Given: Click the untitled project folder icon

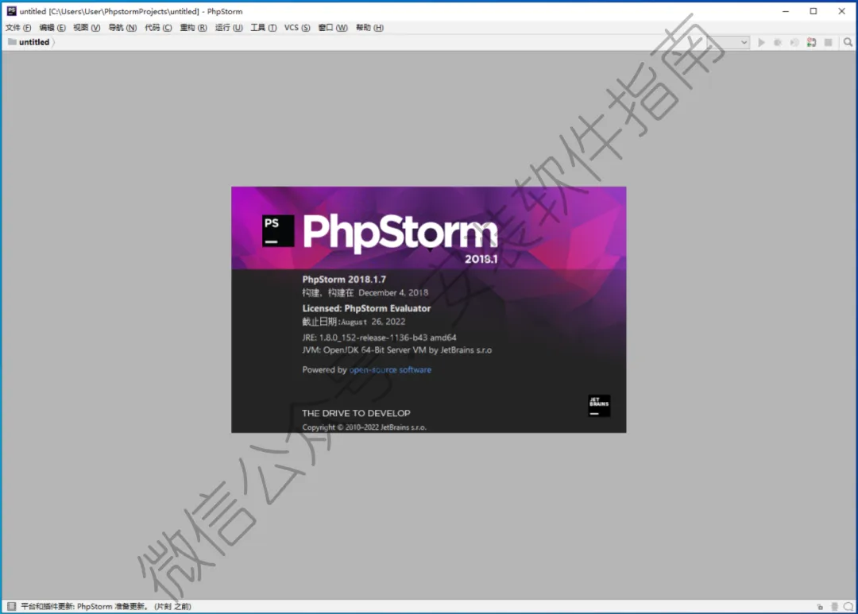Looking at the screenshot, I should pyautogui.click(x=12, y=41).
